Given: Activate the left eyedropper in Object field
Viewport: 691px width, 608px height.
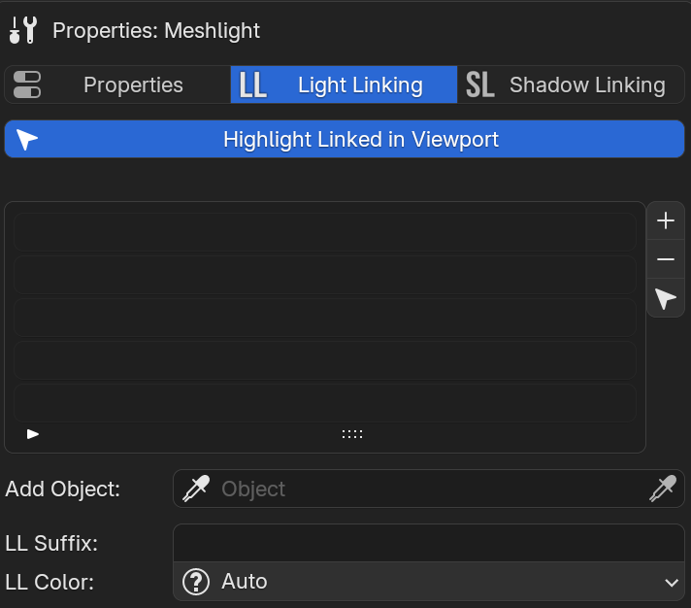Looking at the screenshot, I should coord(196,489).
